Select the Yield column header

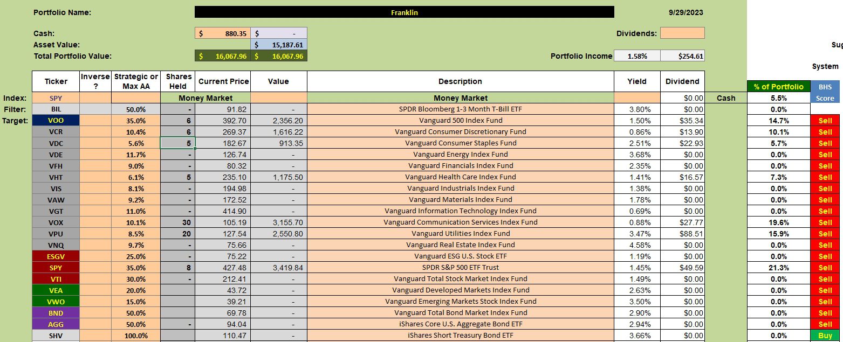637,81
